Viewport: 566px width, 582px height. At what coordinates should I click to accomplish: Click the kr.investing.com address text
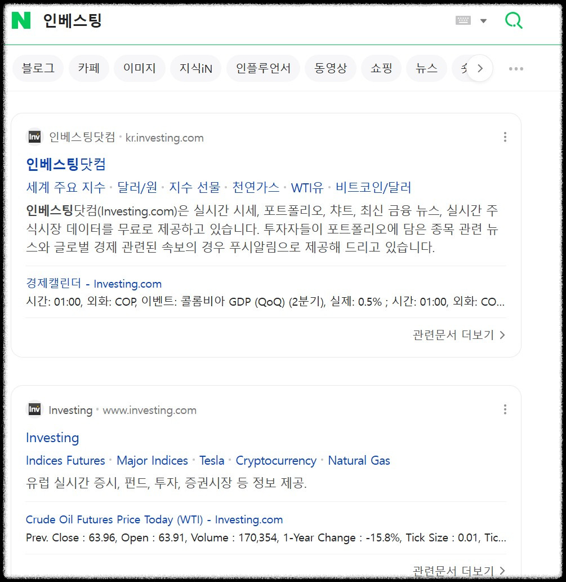164,138
